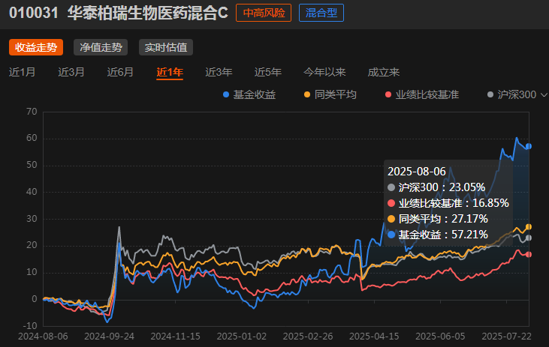This screenshot has height=347, width=549.
Task: Click the y-axis label -10
Action: (30, 326)
